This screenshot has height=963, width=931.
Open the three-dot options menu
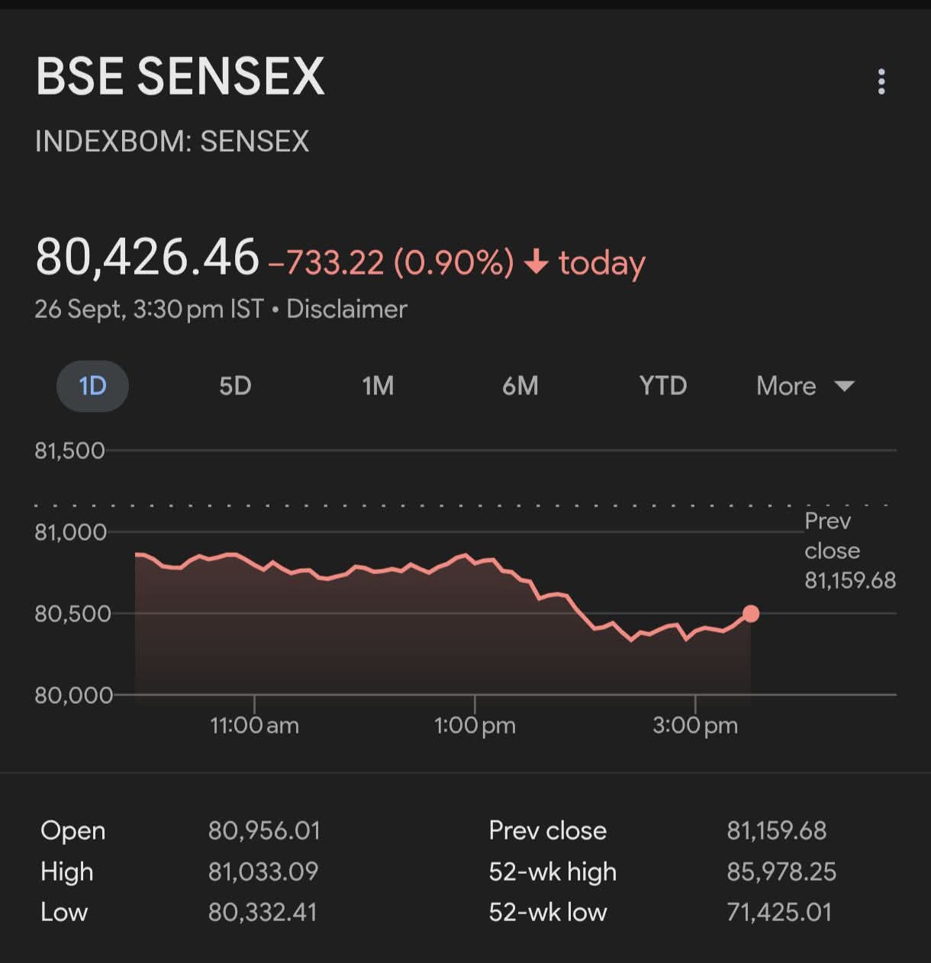click(x=881, y=82)
